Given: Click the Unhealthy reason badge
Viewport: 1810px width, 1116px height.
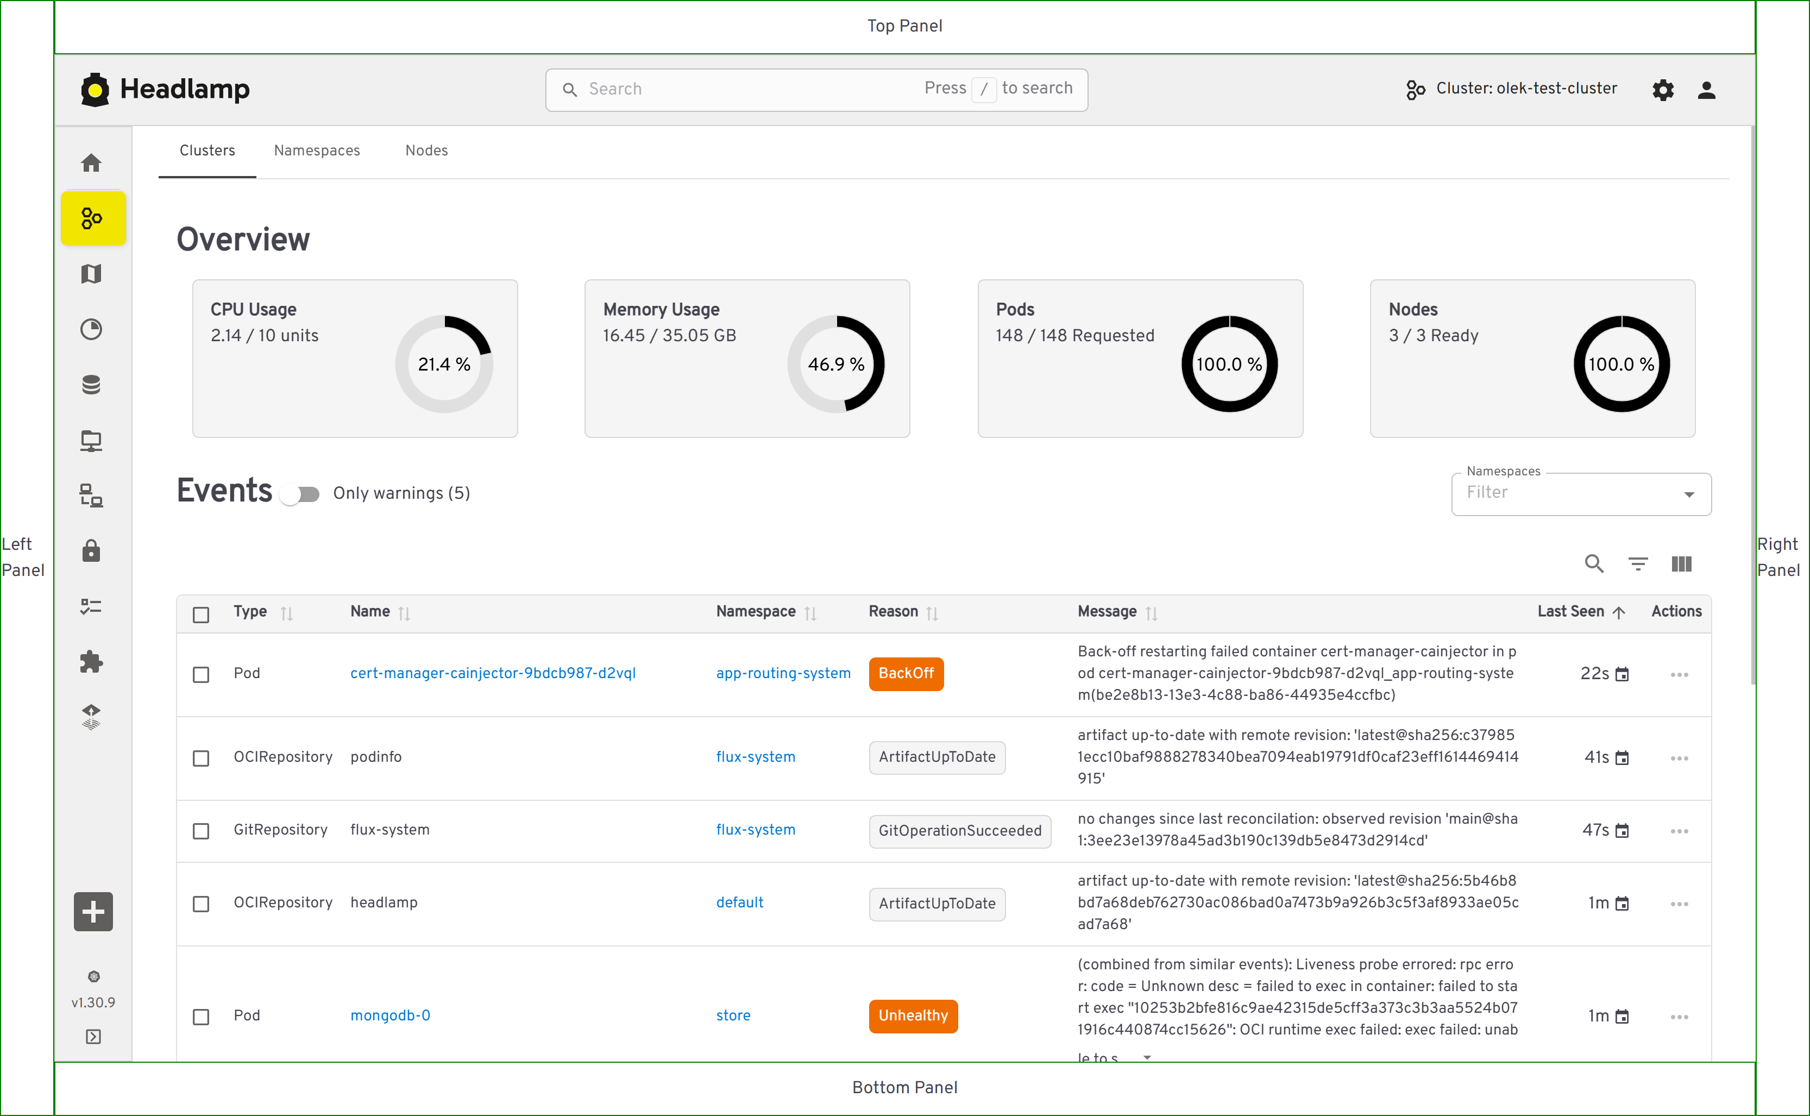Looking at the screenshot, I should click(913, 1017).
